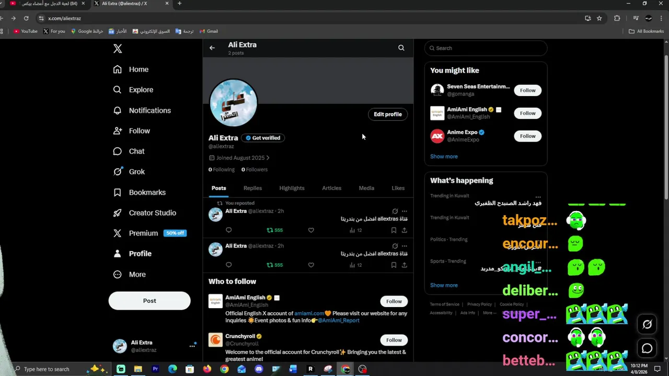Viewport: 669px width, 376px height.
Task: Open the floating messages chat bubble
Action: 647,348
